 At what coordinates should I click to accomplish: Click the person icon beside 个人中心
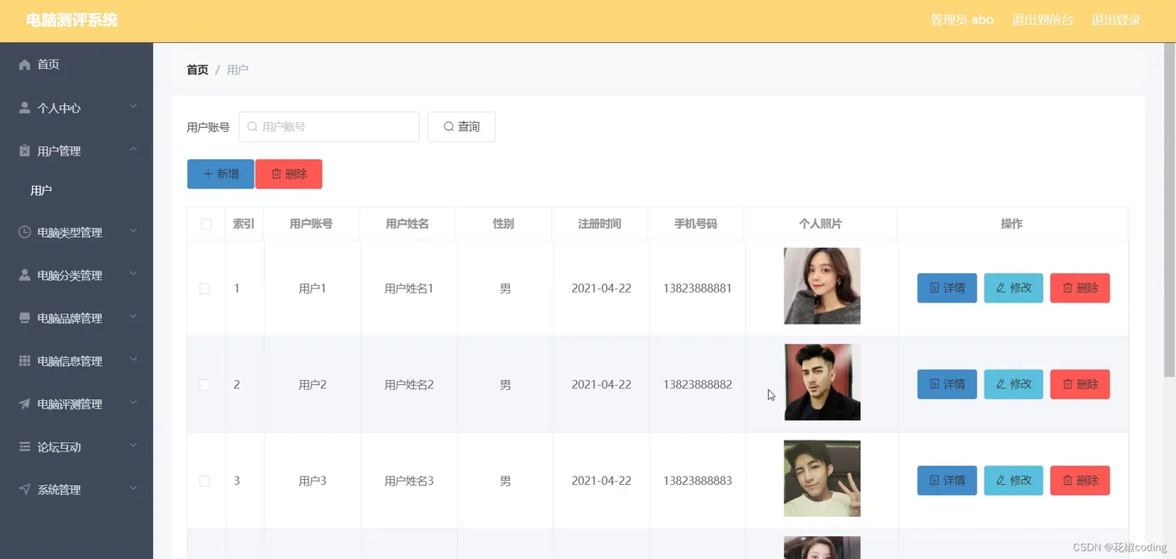click(24, 108)
